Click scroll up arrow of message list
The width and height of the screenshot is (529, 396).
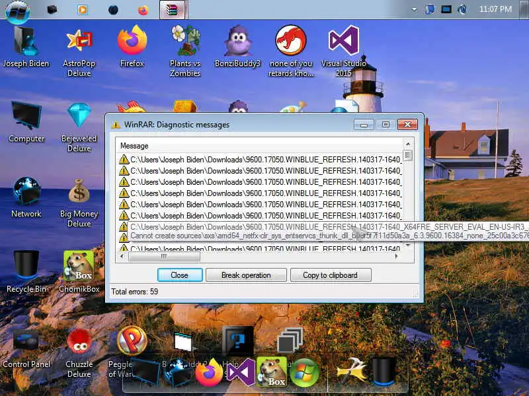point(408,144)
